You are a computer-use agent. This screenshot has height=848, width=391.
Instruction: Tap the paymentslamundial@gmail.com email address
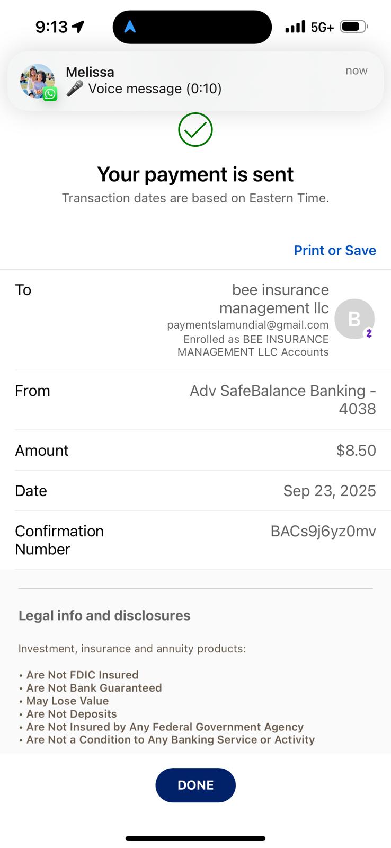pyautogui.click(x=248, y=325)
